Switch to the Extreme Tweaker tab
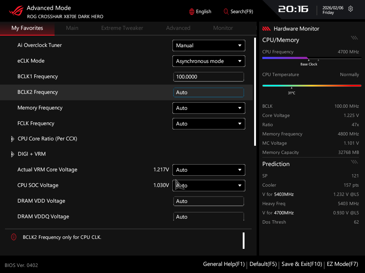365x273 pixels. point(122,28)
